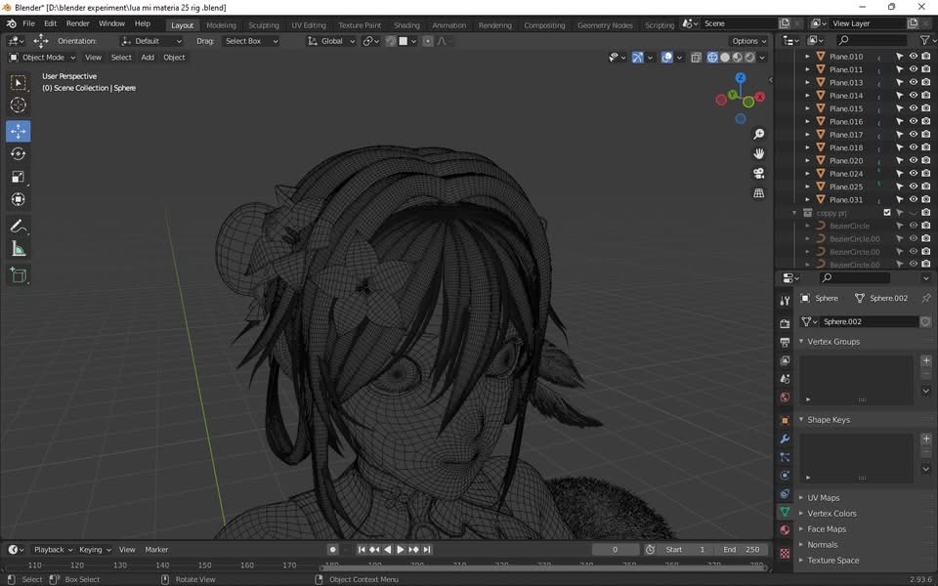Disable Plane.015 in renders via camera icon
The height and width of the screenshot is (586, 938).
(925, 108)
